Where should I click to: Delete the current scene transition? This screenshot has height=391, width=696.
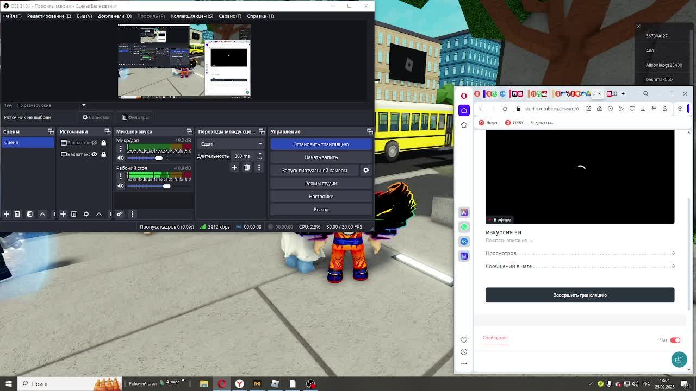pos(247,167)
